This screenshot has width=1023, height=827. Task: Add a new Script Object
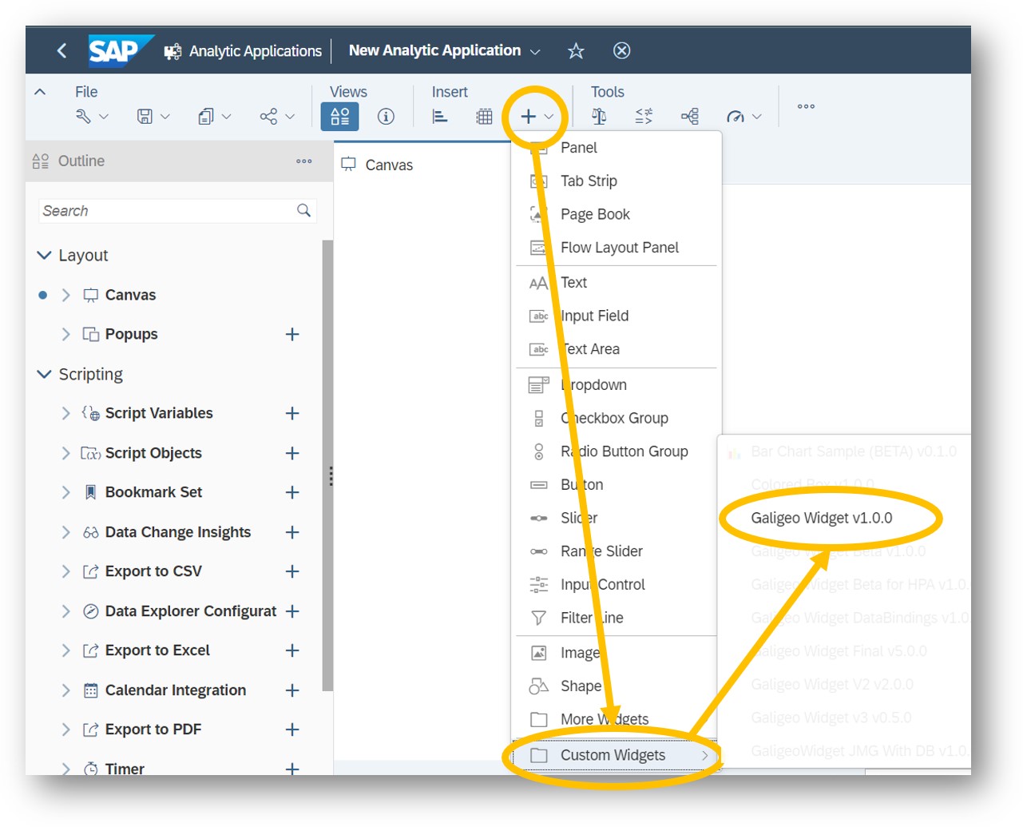(292, 453)
